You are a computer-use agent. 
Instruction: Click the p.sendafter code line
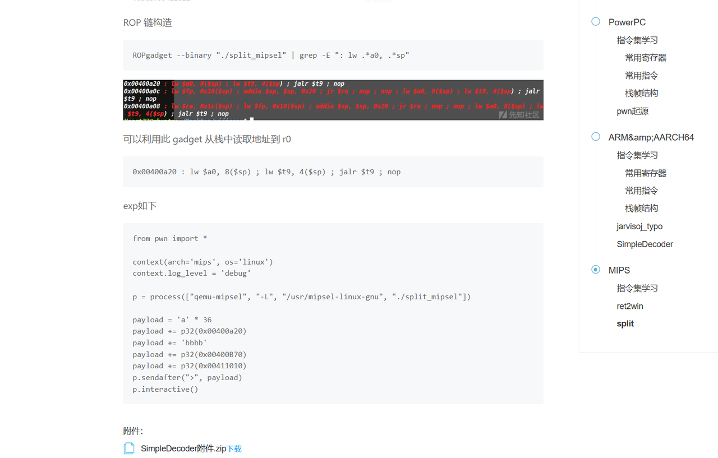point(187,377)
